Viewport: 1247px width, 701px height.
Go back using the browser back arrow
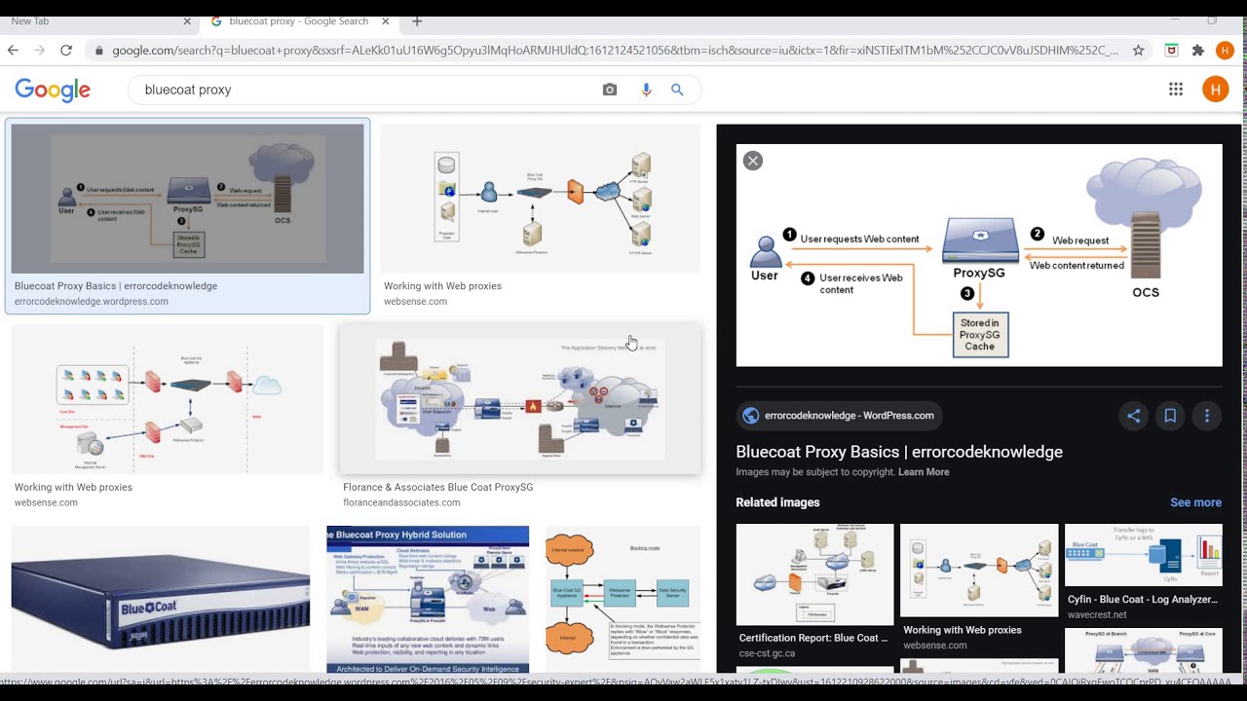(13, 50)
